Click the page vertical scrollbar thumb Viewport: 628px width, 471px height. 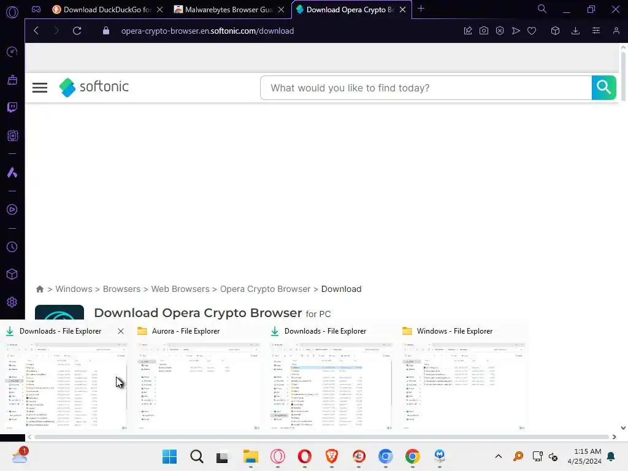[x=623, y=76]
